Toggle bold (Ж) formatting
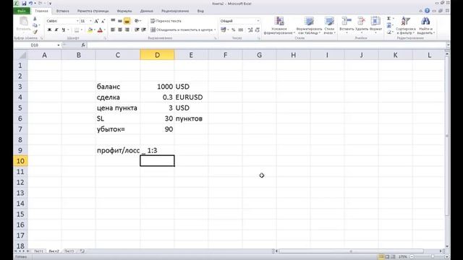The height and width of the screenshot is (260, 463). pyautogui.click(x=49, y=30)
